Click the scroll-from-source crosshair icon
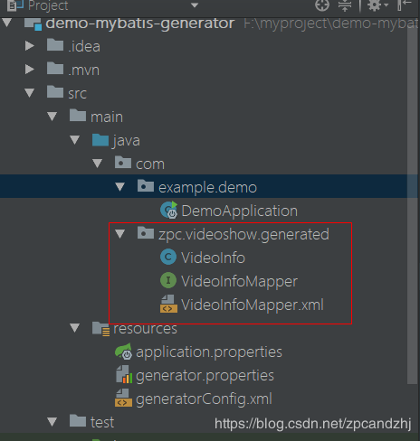Image resolution: width=420 pixels, height=441 pixels. pos(322,5)
